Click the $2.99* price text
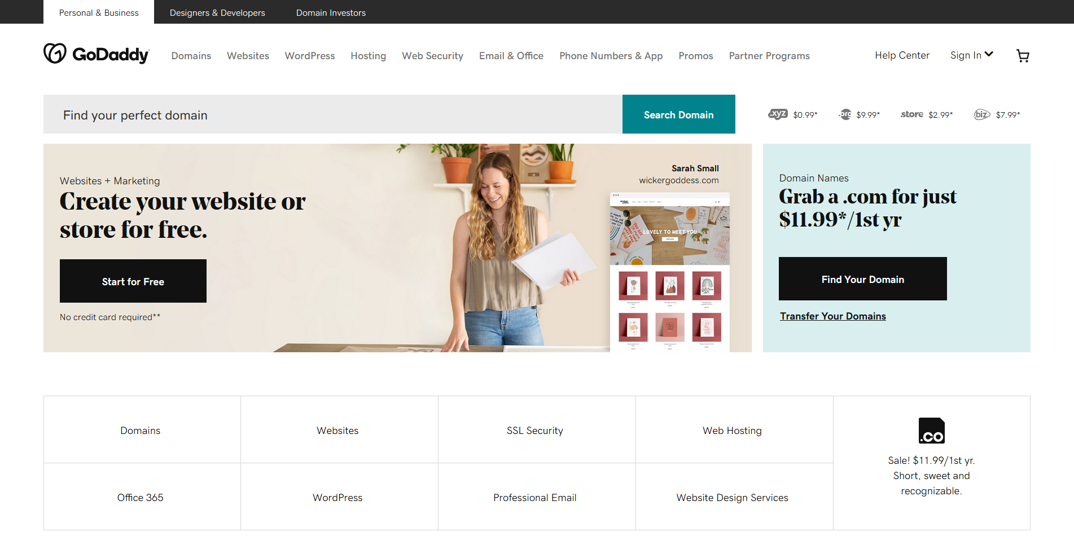This screenshot has width=1074, height=545. pos(941,115)
